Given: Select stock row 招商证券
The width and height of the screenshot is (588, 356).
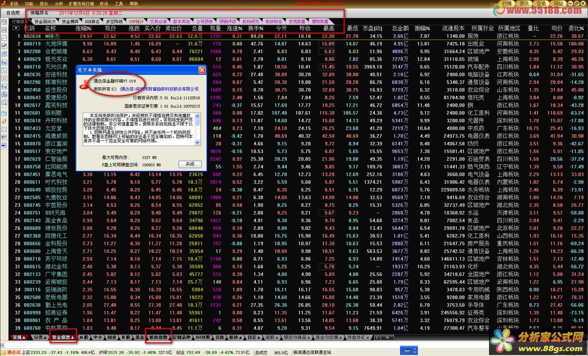Looking at the screenshot, I should pyautogui.click(x=299, y=312).
